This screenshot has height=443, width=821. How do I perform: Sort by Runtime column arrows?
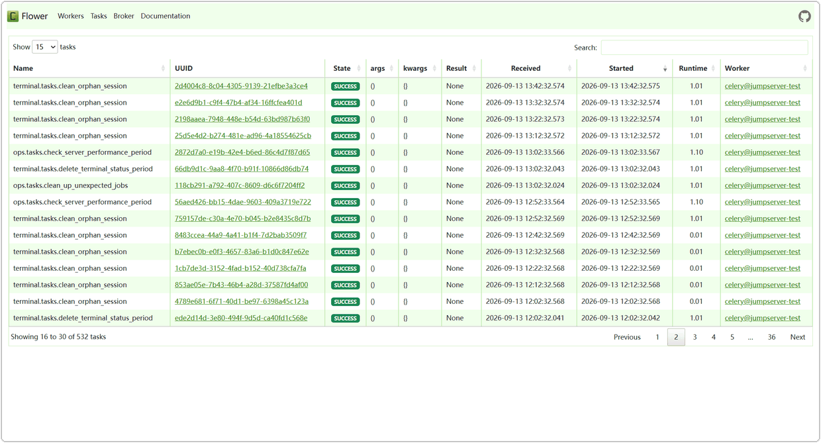point(713,69)
